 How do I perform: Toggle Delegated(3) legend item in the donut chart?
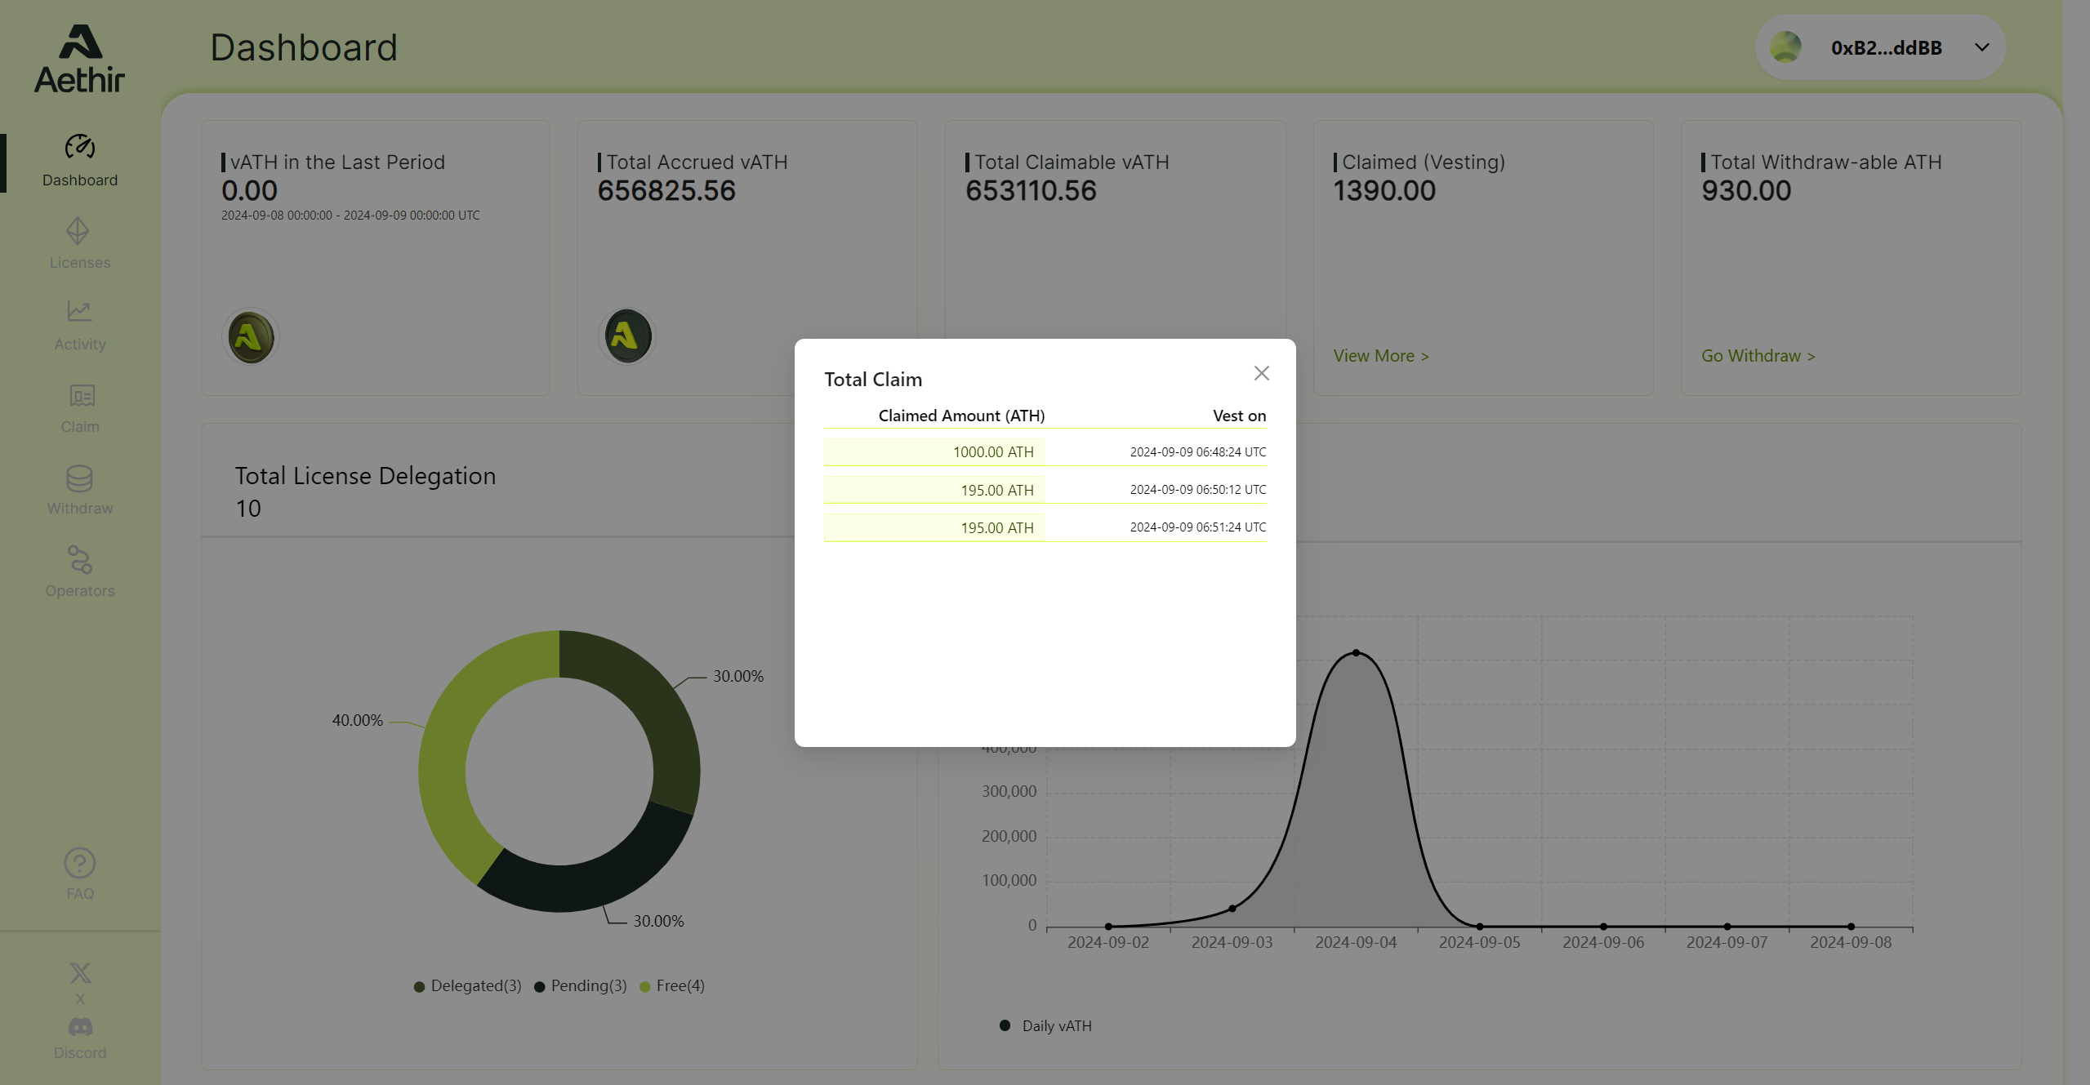468,986
